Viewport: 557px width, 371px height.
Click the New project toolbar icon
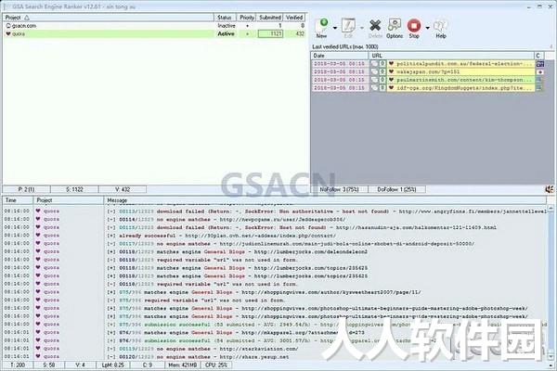coord(323,28)
